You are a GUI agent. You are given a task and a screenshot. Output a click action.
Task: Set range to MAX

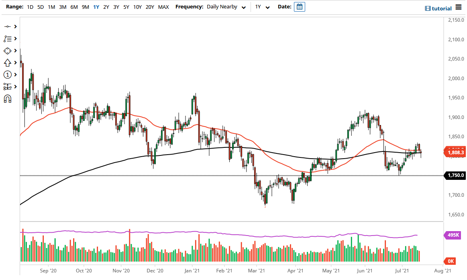click(x=163, y=7)
